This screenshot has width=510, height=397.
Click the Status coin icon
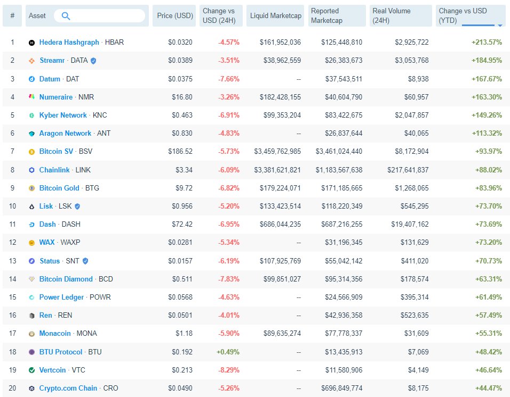(31, 261)
